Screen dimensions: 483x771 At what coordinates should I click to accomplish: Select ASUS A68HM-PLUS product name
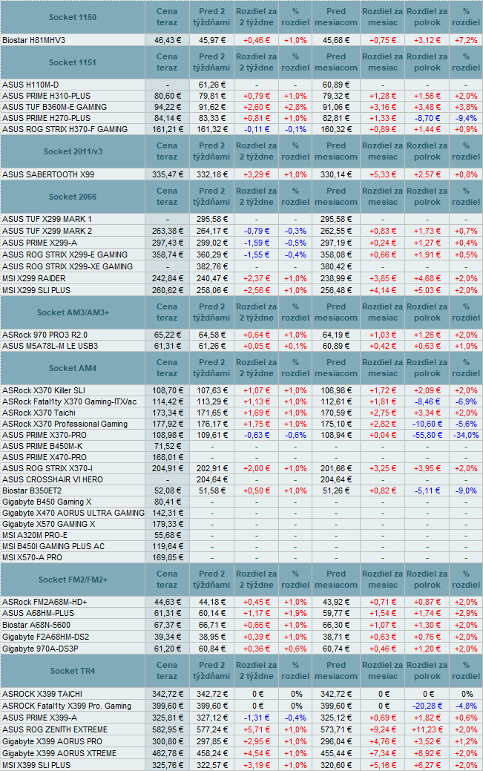click(38, 613)
